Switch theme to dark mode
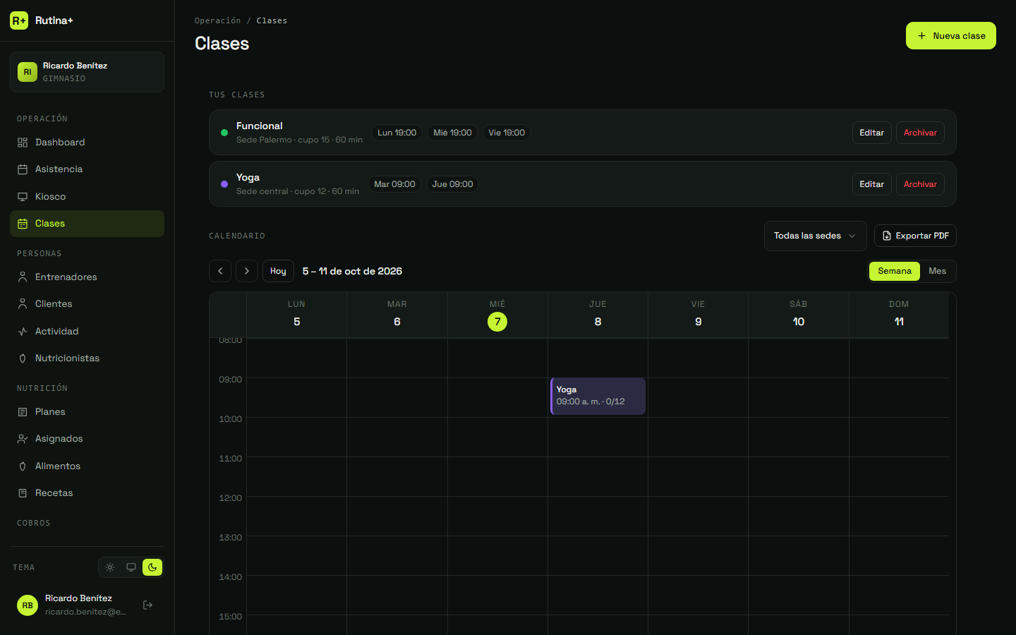The height and width of the screenshot is (635, 1016). click(152, 567)
